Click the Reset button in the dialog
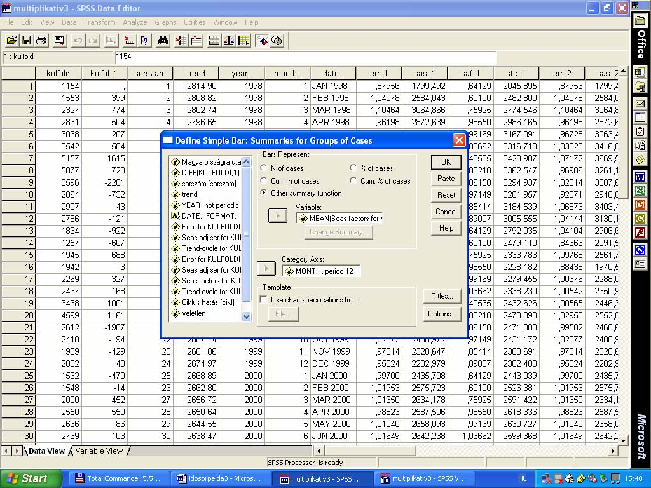 point(446,195)
